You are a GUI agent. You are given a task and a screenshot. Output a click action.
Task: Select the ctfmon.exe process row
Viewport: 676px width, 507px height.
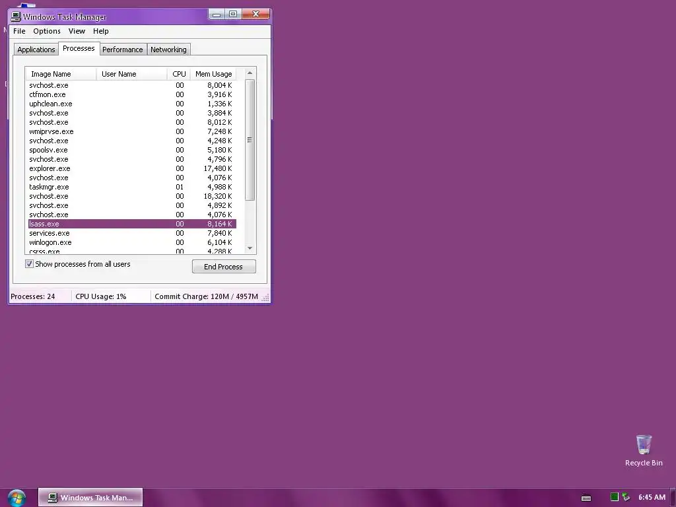coord(132,94)
